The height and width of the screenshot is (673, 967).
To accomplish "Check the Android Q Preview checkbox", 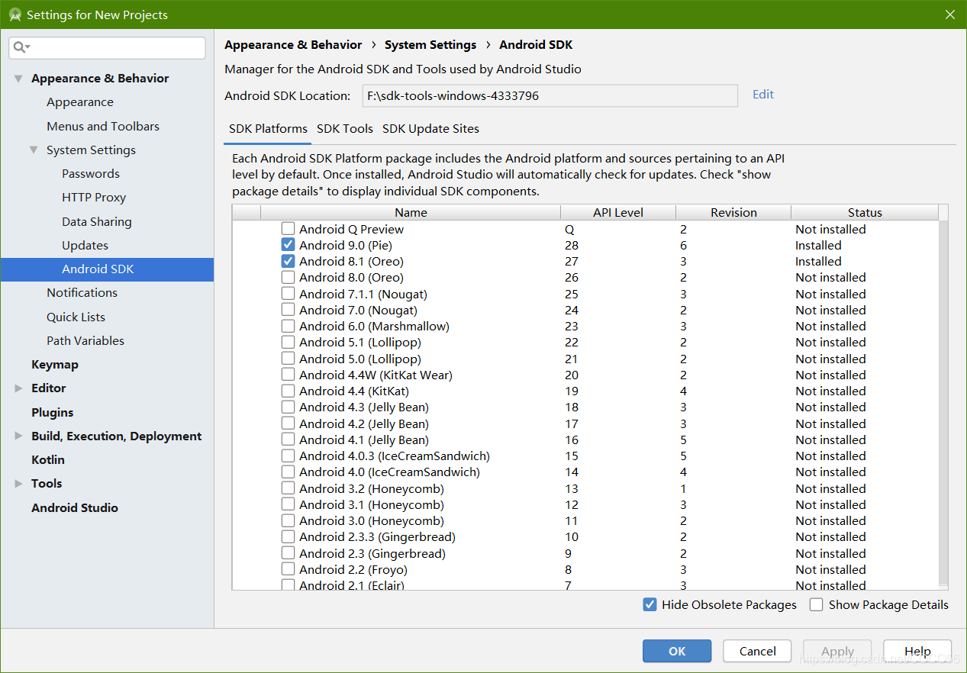I will click(x=288, y=229).
